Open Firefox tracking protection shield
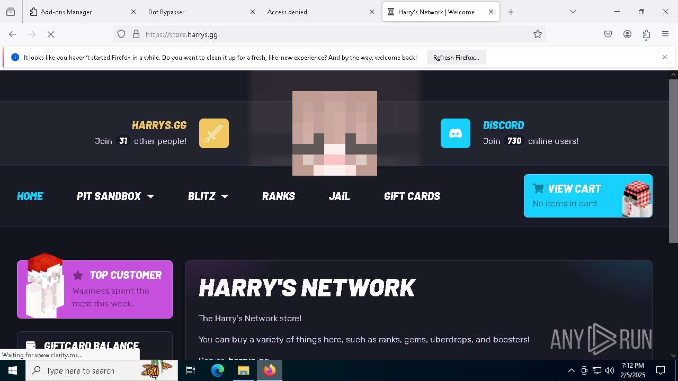Screen dimensions: 678x381 coord(121,34)
